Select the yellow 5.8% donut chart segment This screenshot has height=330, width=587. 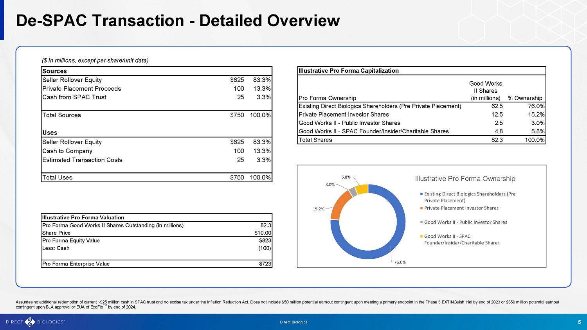point(362,189)
